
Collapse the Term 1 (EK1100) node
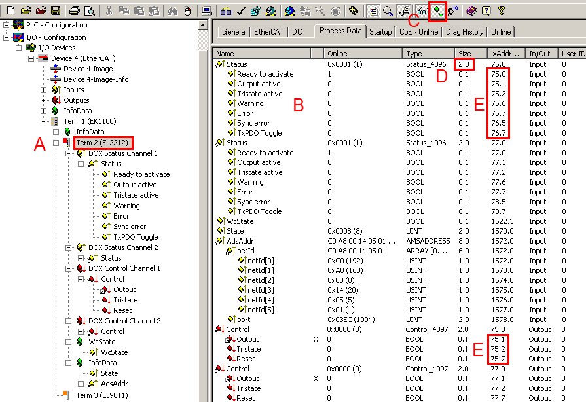pos(44,121)
